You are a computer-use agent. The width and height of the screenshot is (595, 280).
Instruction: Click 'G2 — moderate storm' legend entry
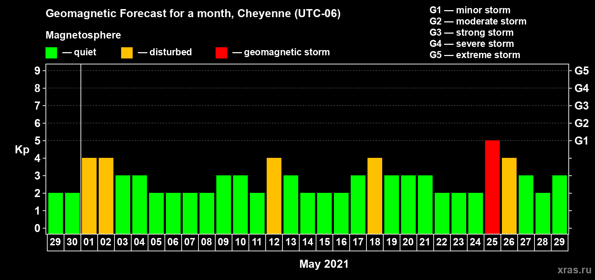(478, 21)
